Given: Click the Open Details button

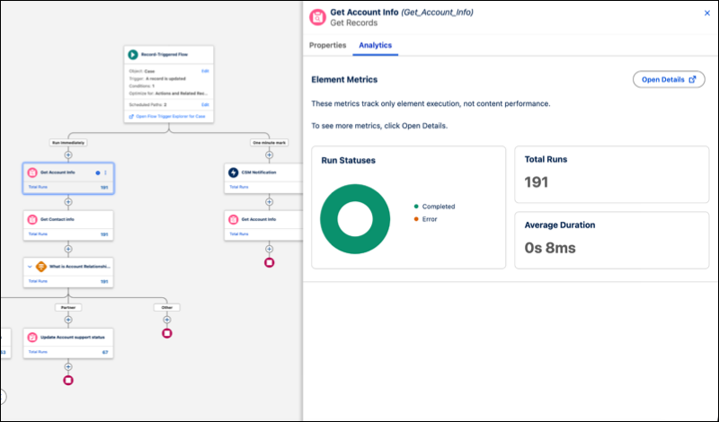Looking at the screenshot, I should point(669,79).
